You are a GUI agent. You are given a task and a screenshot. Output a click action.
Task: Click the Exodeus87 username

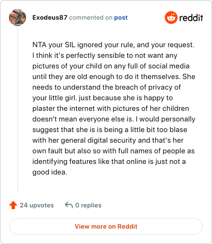point(50,18)
